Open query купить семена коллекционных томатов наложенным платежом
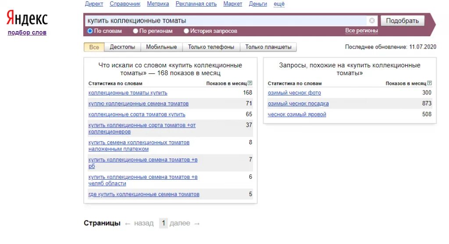This screenshot has height=244, width=449. tap(139, 146)
